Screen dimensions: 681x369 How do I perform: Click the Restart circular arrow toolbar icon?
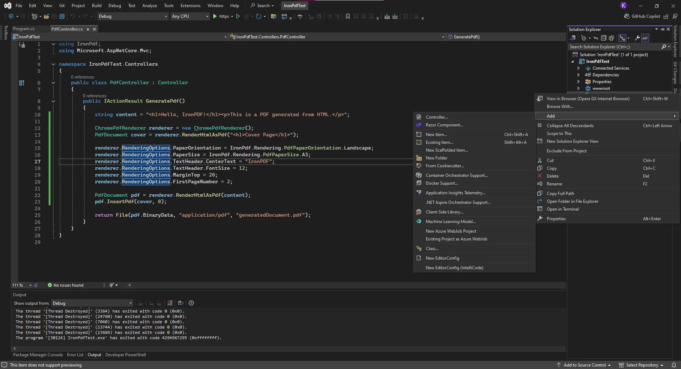(259, 16)
